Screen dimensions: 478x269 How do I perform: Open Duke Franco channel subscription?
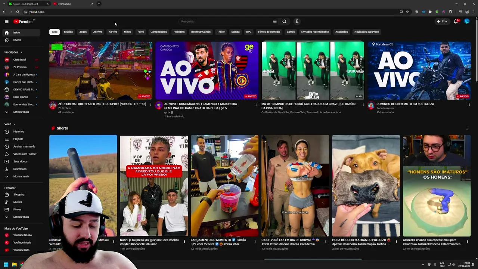point(22,97)
